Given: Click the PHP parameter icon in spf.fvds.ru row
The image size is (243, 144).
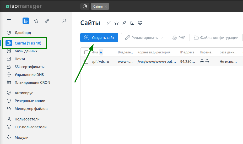Looking at the screenshot, I should tap(202, 62).
